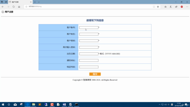Click the 用户注册 page heading
Screen dimensions: 190x107
[x=9, y=12]
